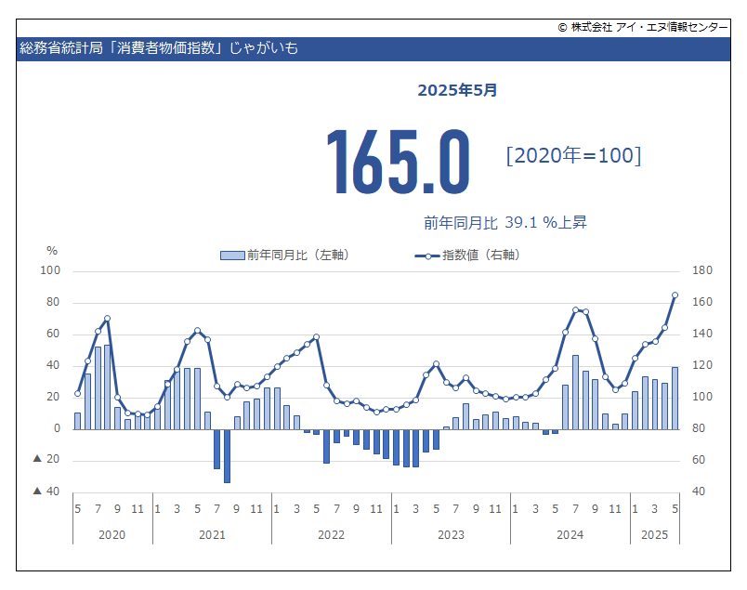Image resolution: width=747 pixels, height=590 pixels.
Task: Click year label 2021 on x-axis
Action: point(212,535)
